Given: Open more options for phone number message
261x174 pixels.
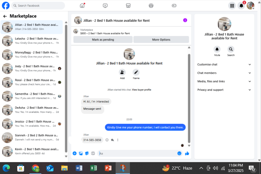Looking at the screenshot, I should (118, 140).
